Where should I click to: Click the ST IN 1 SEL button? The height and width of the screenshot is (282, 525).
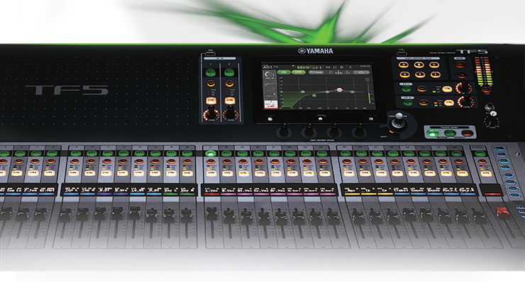(211, 72)
